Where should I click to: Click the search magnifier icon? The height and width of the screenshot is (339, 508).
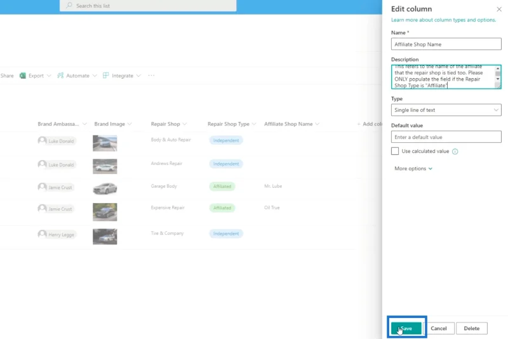point(69,6)
